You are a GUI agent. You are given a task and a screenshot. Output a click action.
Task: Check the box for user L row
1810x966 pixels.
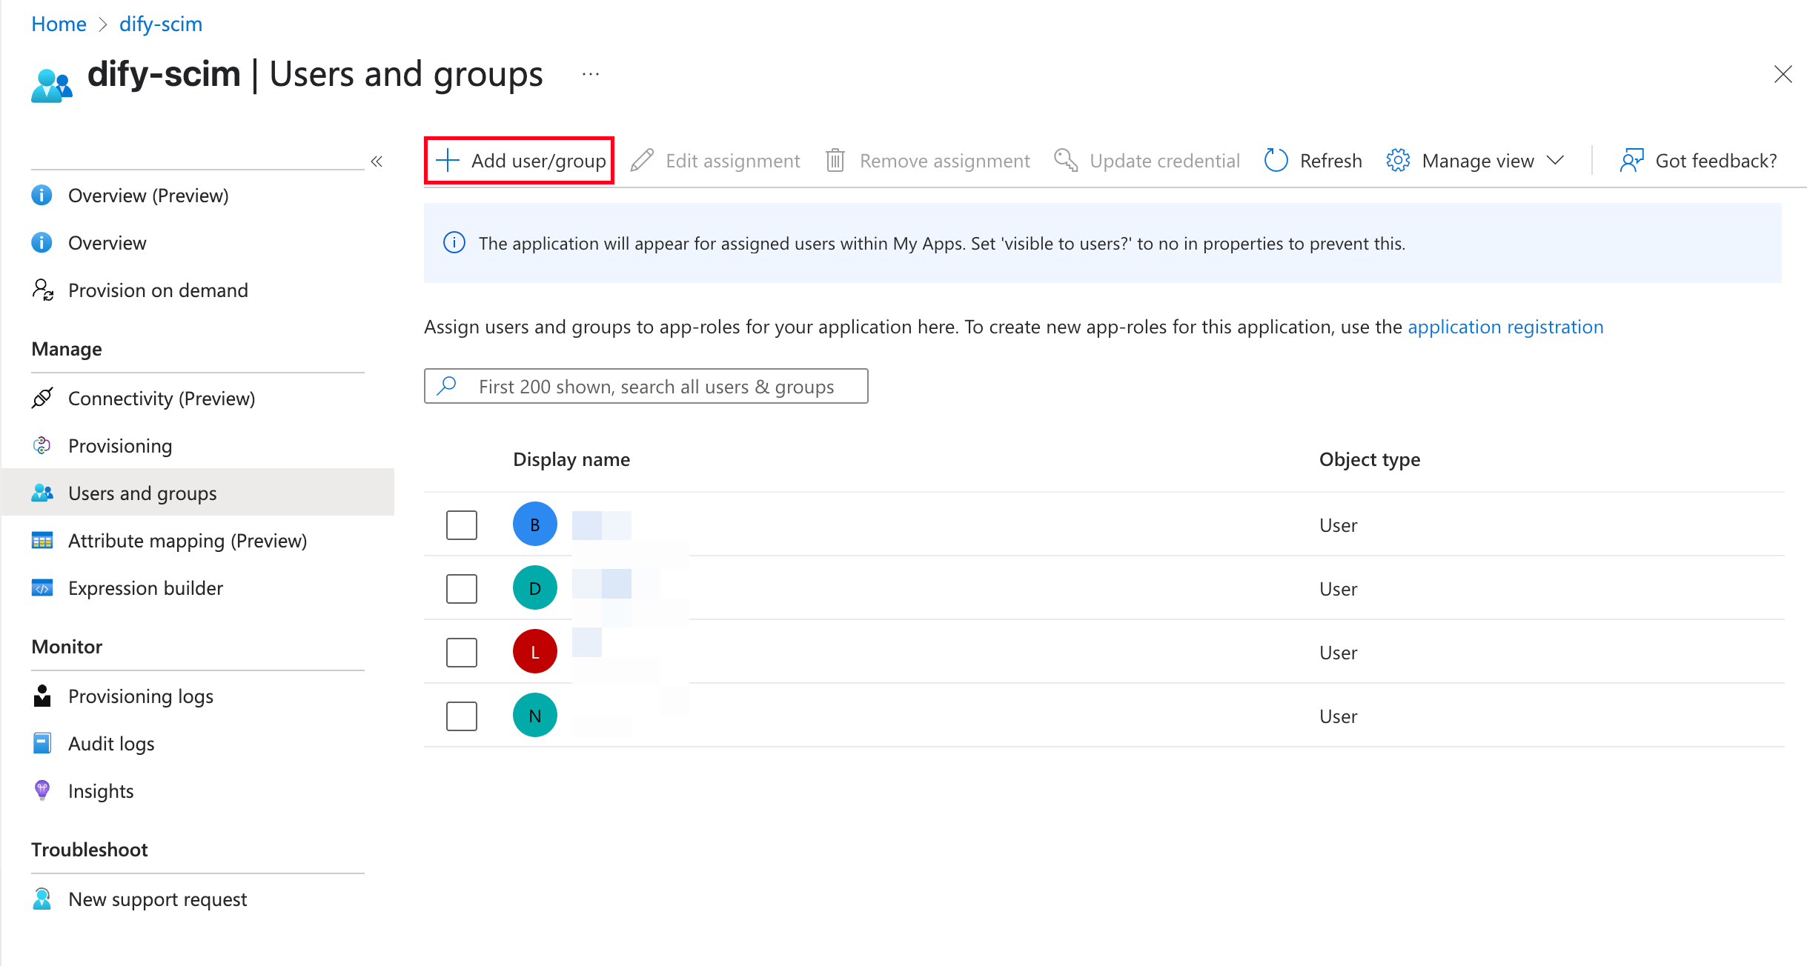462,653
